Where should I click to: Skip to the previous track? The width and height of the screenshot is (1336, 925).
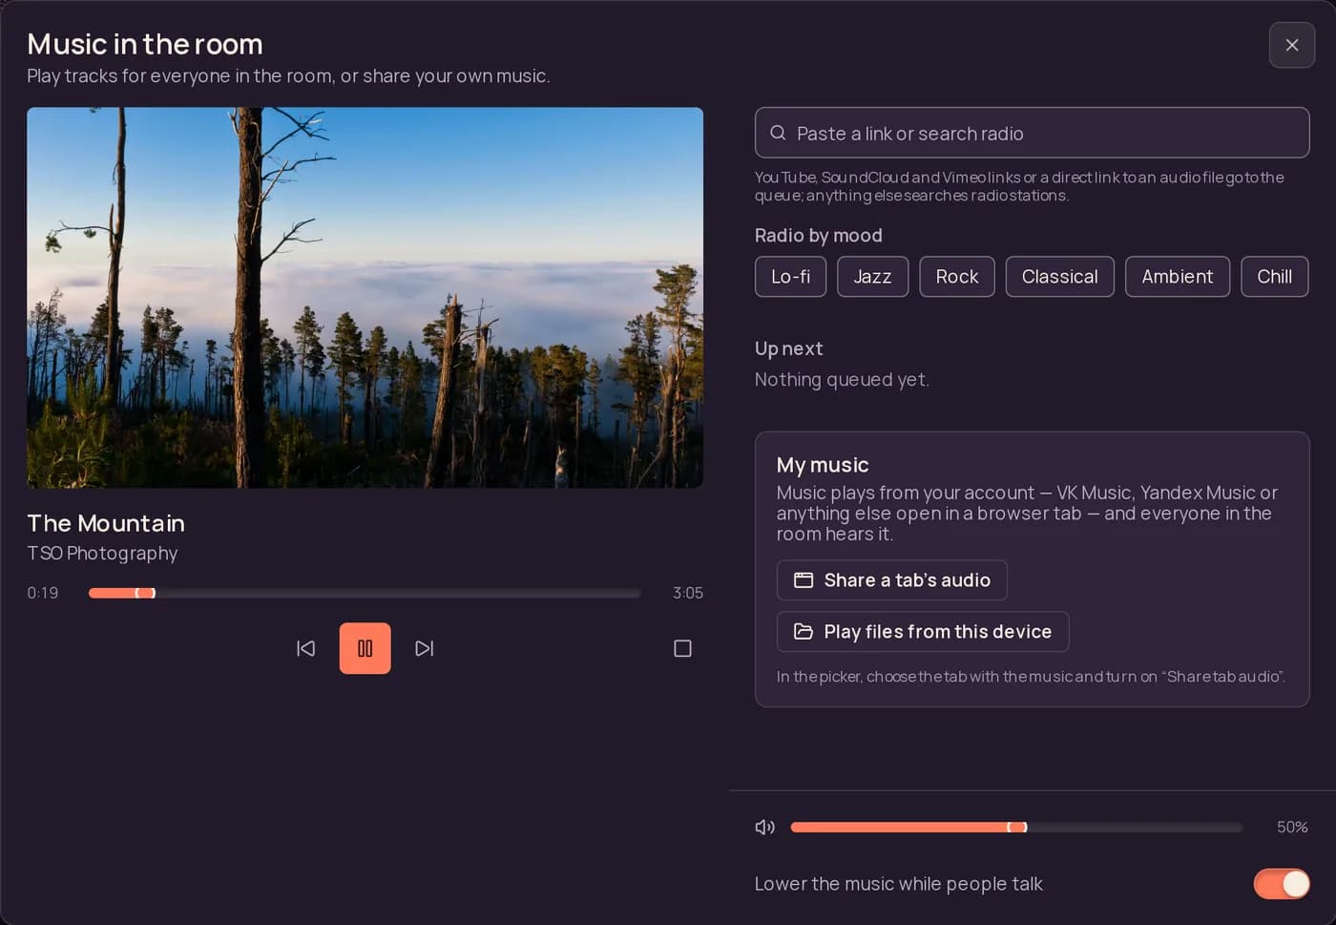point(305,648)
